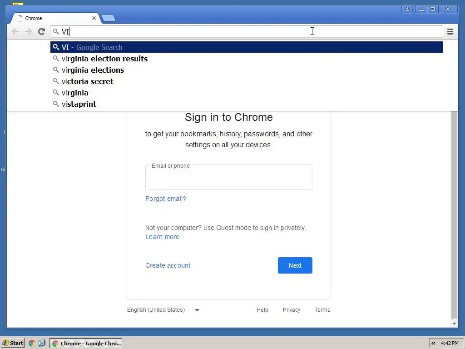This screenshot has height=349, width=465.
Task: Open the Help link in the footer
Action: coord(262,310)
